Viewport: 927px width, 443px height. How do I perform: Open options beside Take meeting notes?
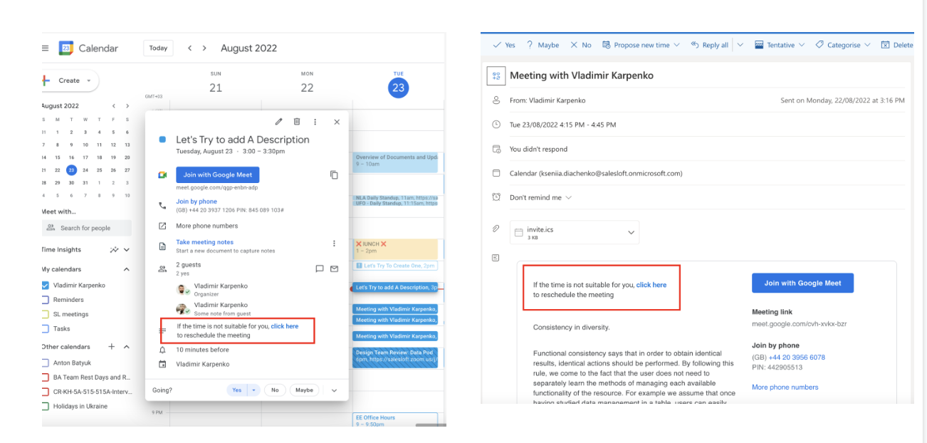pyautogui.click(x=334, y=244)
